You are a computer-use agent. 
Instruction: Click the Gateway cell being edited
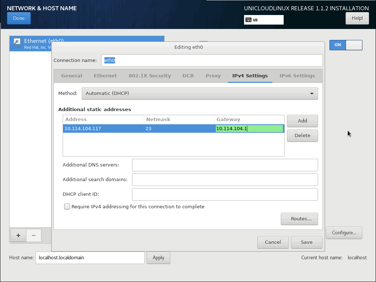click(x=249, y=129)
